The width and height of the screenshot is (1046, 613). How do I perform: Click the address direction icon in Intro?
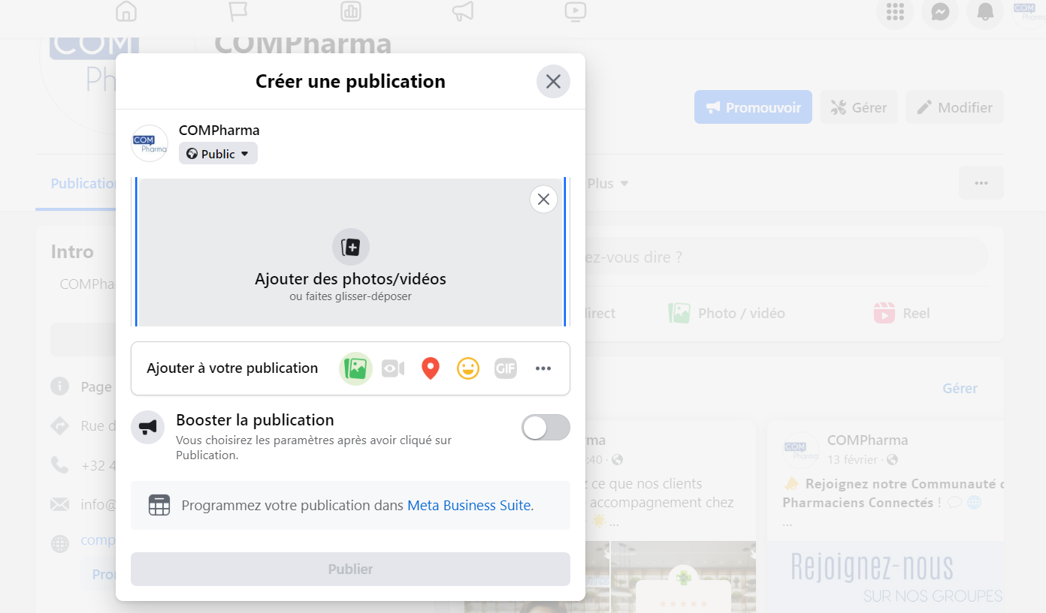pos(60,426)
